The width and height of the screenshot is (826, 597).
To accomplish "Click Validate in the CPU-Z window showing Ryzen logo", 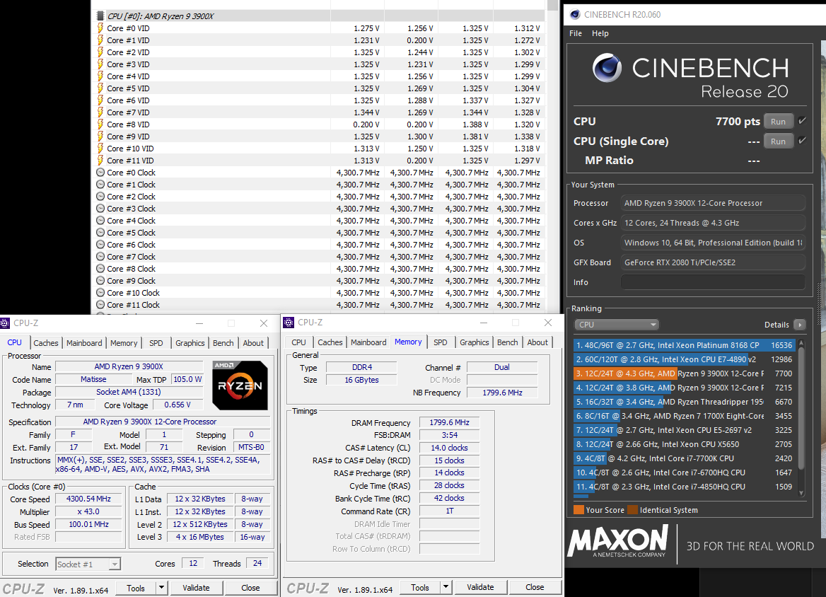I will click(196, 588).
